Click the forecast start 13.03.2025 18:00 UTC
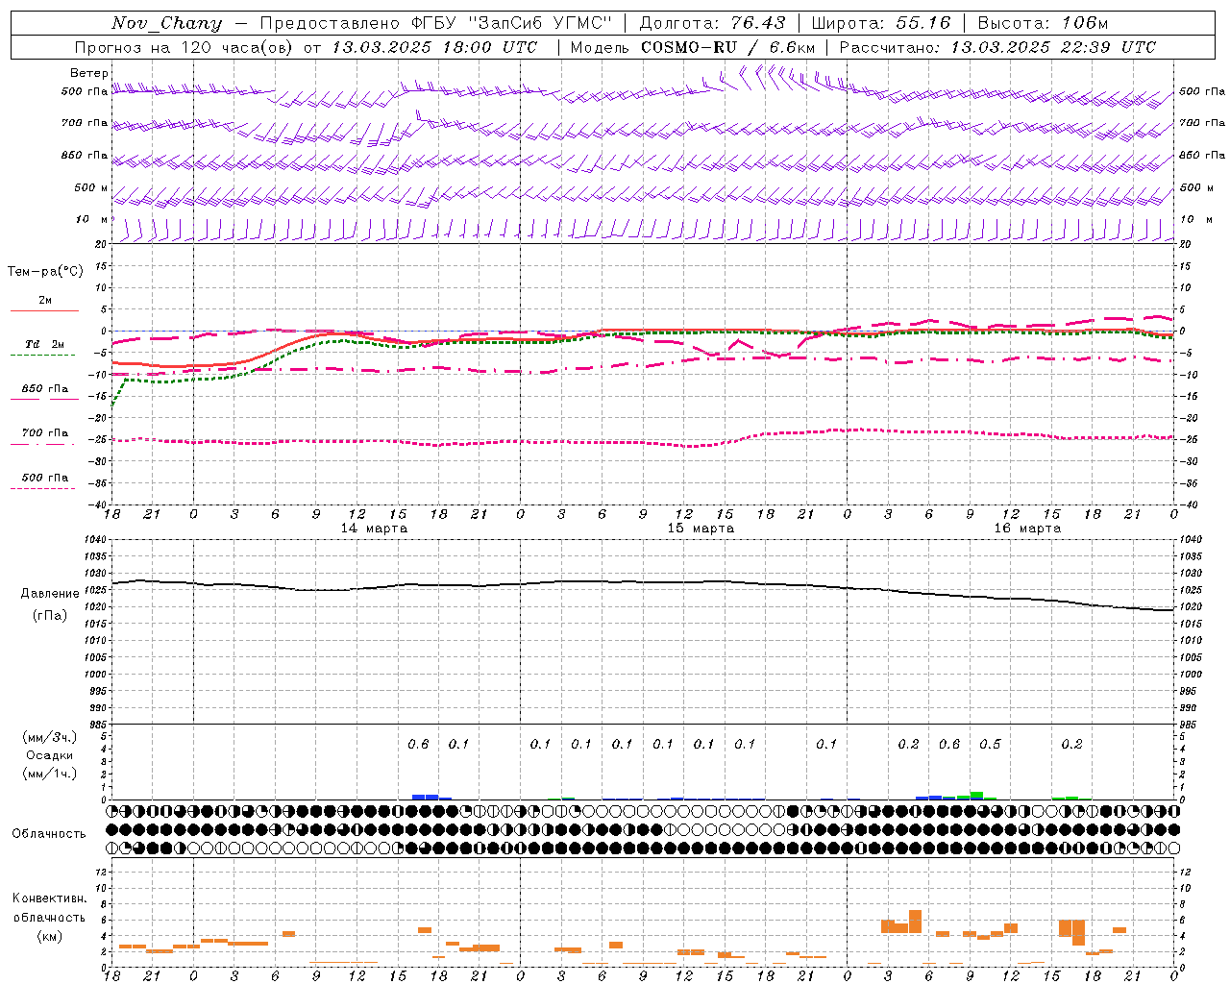1230x984 pixels. pos(434,47)
